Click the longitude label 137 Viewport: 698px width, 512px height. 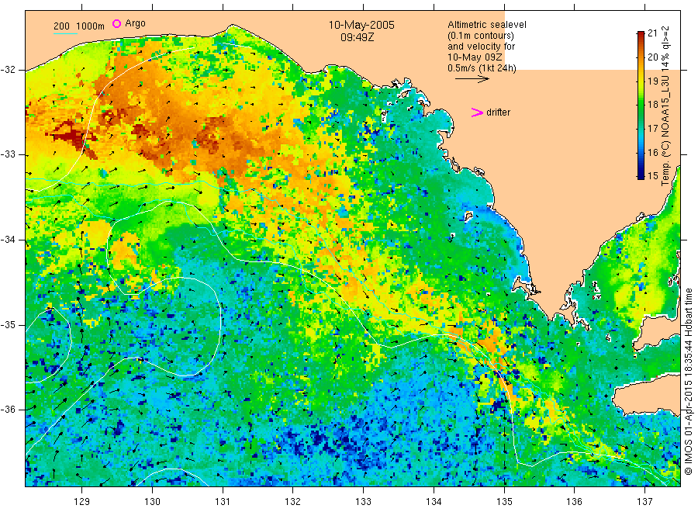(644, 502)
